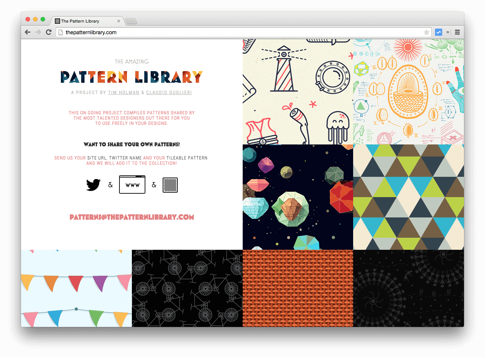Image resolution: width=485 pixels, height=357 pixels.
Task: Expand the overflow extensions chevron
Action: tap(447, 32)
